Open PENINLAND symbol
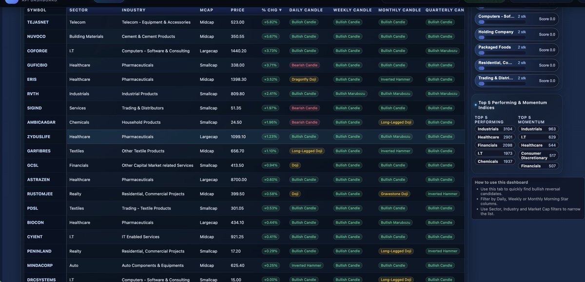 pyautogui.click(x=39, y=251)
